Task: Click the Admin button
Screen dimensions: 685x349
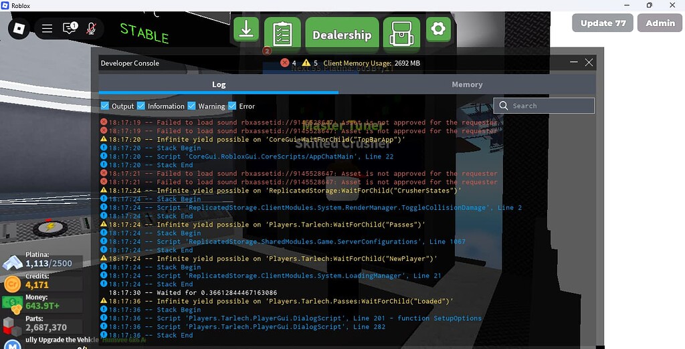Action: pyautogui.click(x=660, y=23)
